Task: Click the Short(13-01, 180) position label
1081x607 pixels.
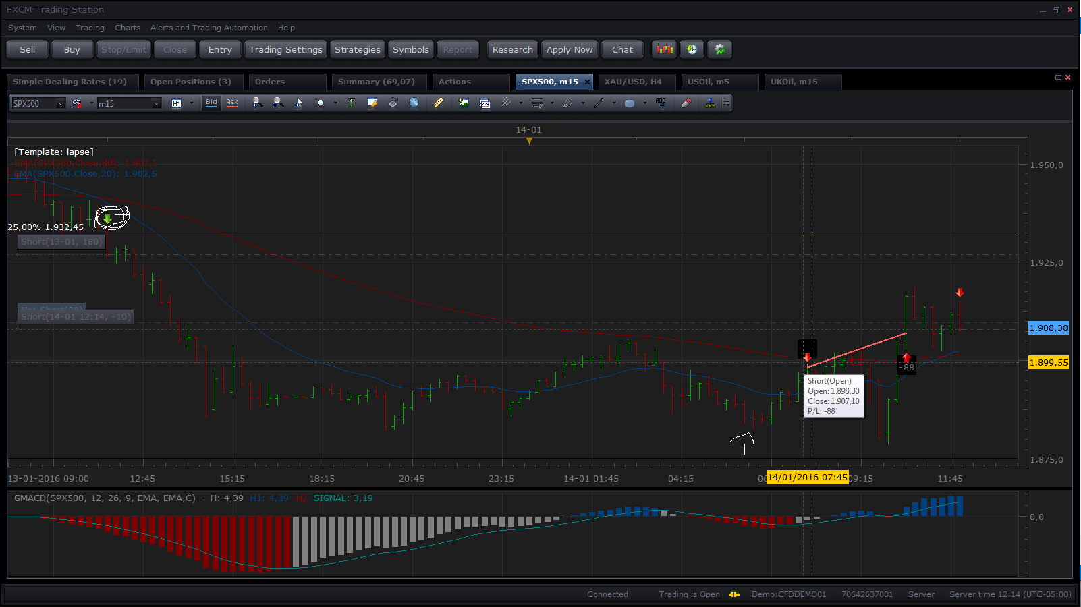Action: tap(61, 241)
